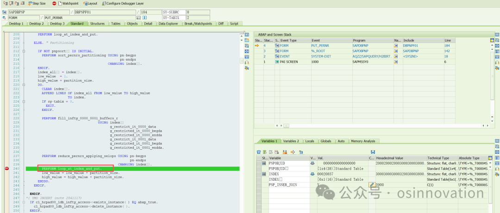Click the save variables disk icon

point(373,152)
